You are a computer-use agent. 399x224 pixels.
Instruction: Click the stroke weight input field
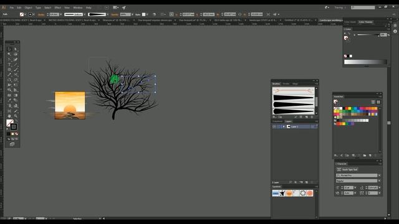[54, 14]
